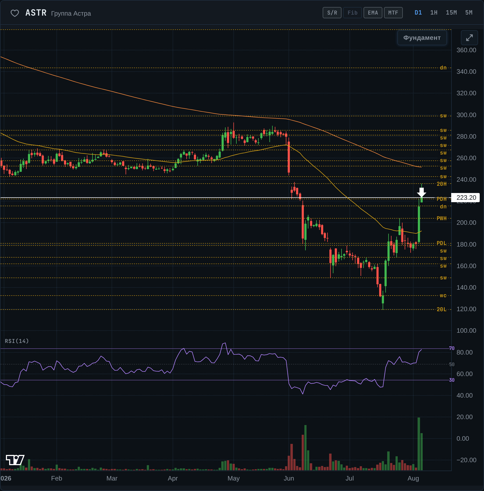The image size is (484, 491).
Task: Click the RSI(14) indicator label
Action: [x=17, y=341]
